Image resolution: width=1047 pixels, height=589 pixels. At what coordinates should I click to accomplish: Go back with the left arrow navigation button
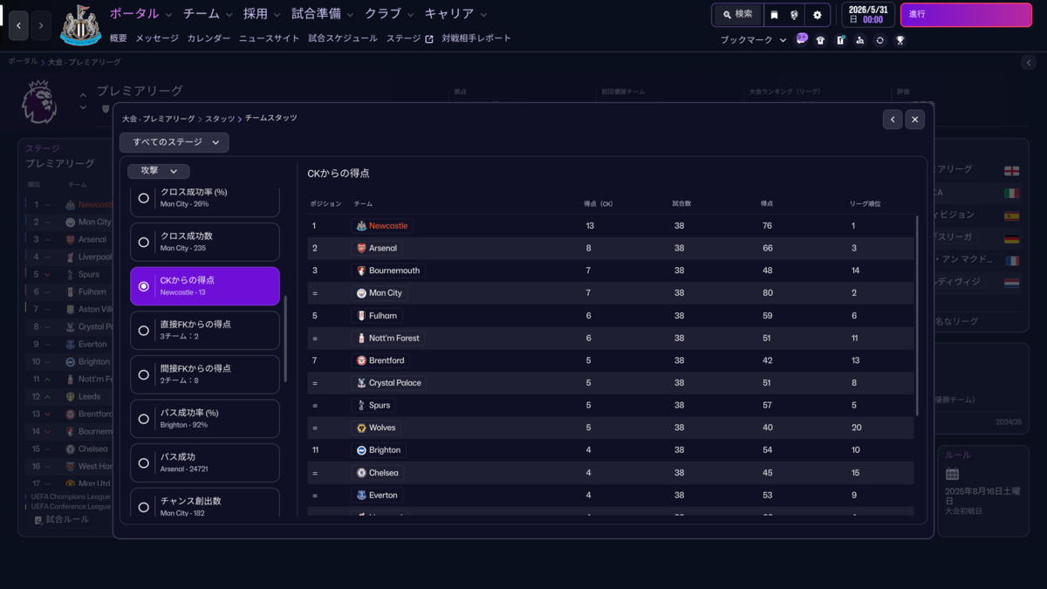19,26
